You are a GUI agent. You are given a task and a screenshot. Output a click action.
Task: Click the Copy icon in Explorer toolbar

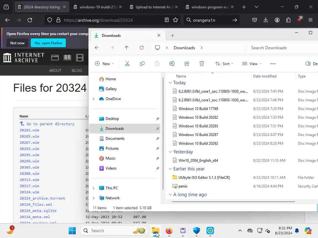(x=142, y=64)
